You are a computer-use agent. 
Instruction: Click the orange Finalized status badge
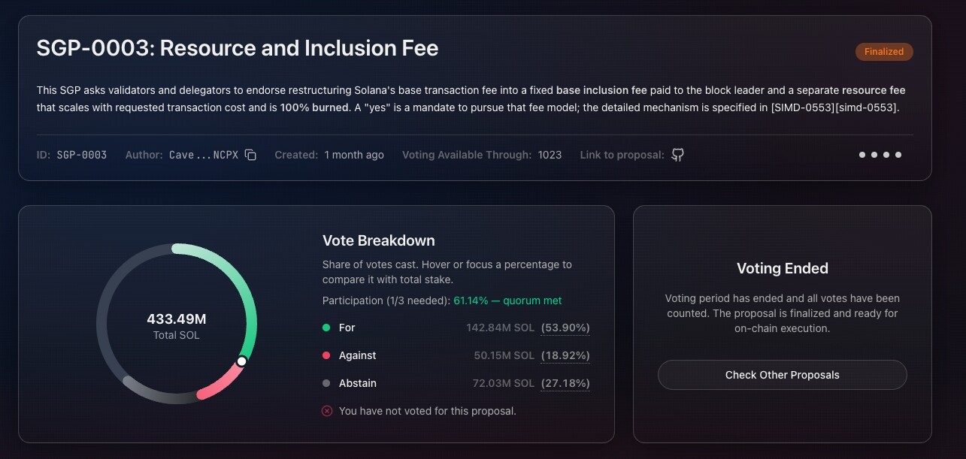884,52
